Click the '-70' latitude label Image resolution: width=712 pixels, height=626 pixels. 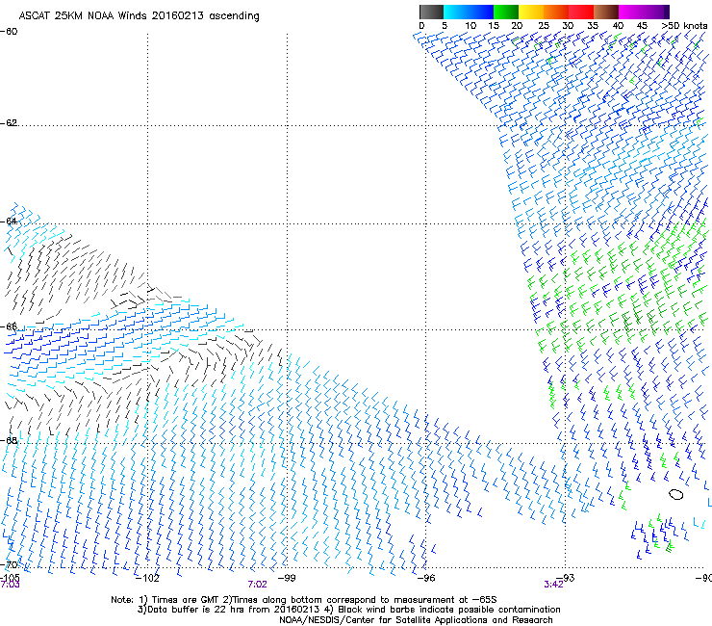(x=9, y=565)
